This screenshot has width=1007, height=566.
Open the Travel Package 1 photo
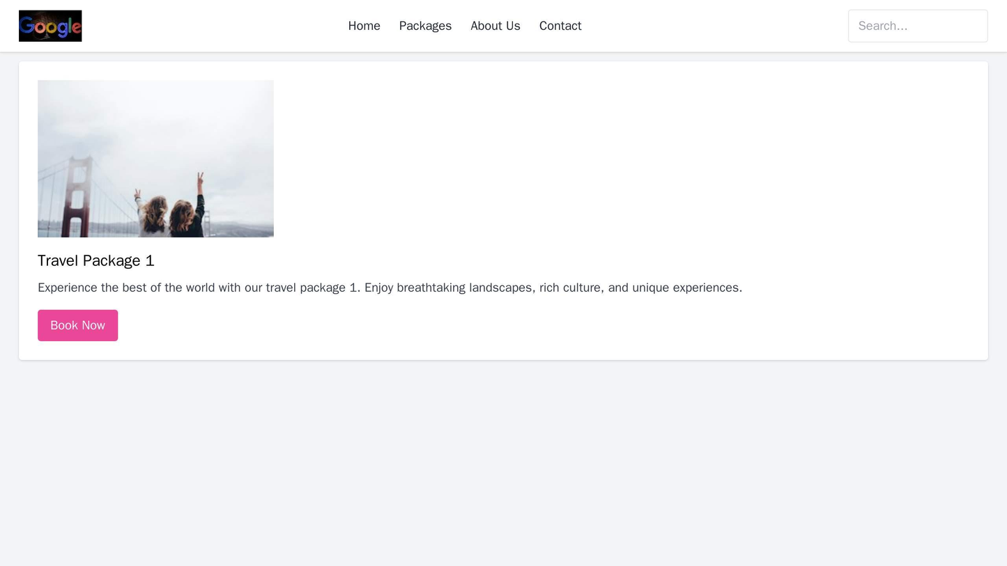tap(155, 159)
